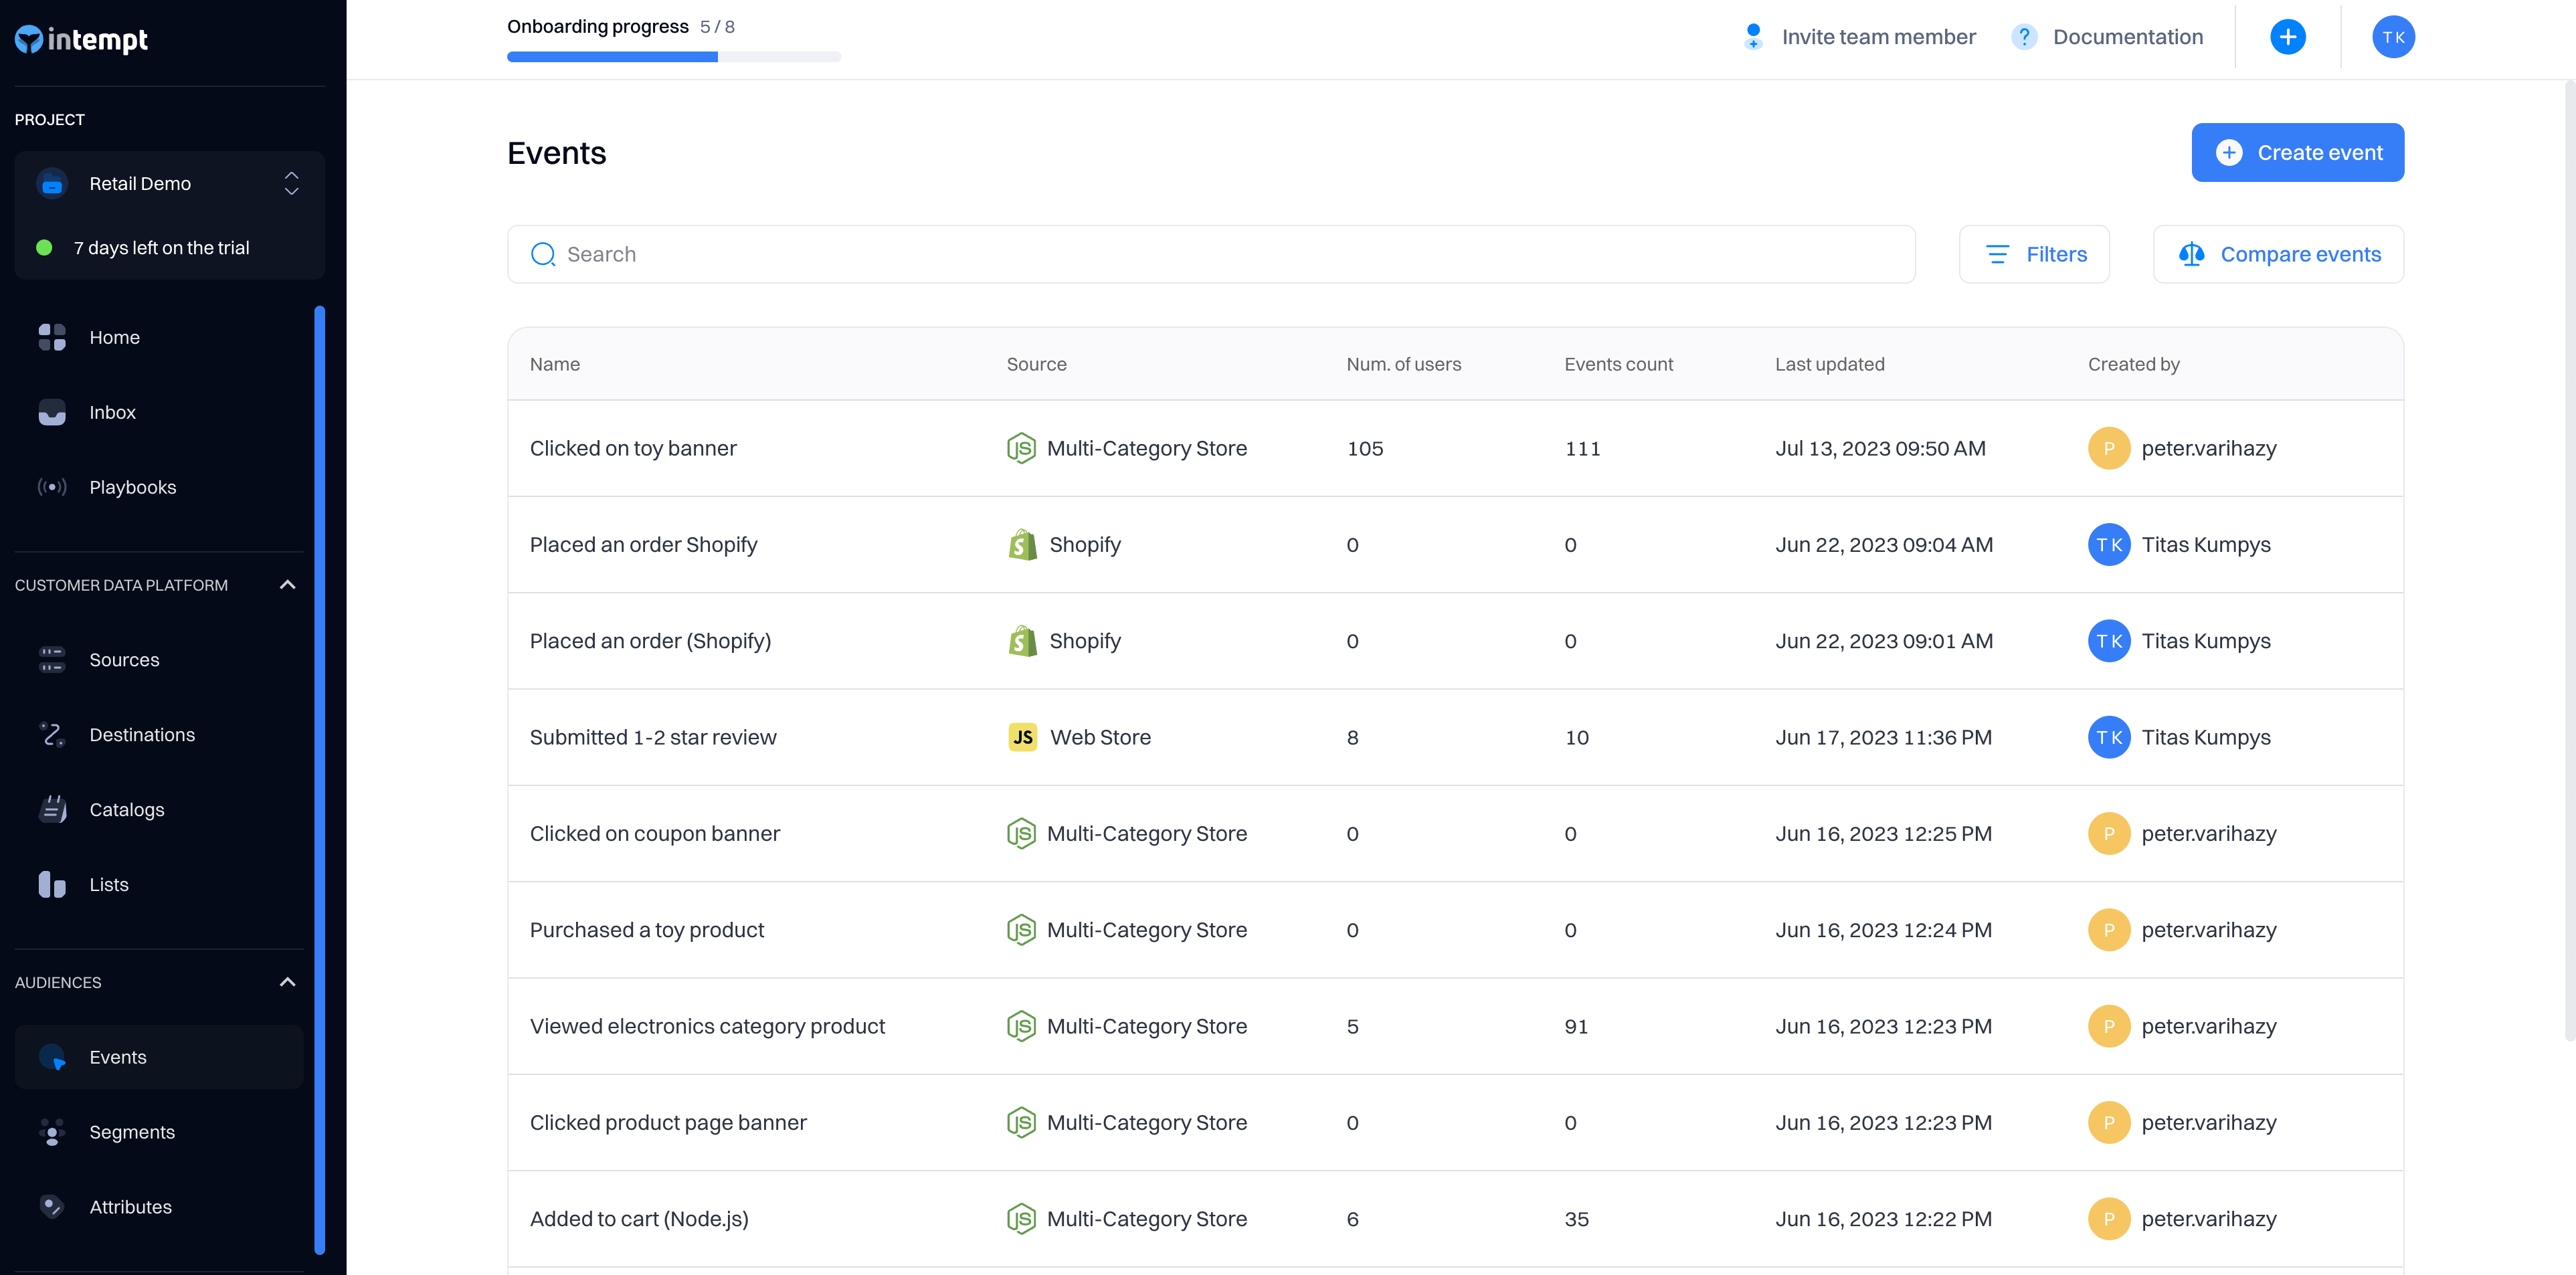
Task: Click the blue plus icon in header
Action: (2287, 37)
